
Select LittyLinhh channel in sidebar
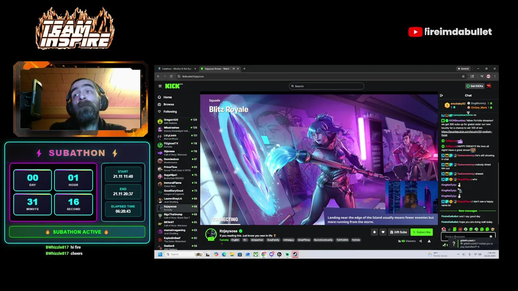click(177, 137)
